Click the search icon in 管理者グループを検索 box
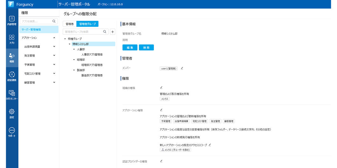Viewport: 337px width, 168px height. pyautogui.click(x=105, y=31)
